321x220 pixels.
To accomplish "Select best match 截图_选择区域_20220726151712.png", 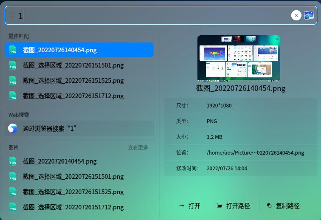I will point(79,96).
